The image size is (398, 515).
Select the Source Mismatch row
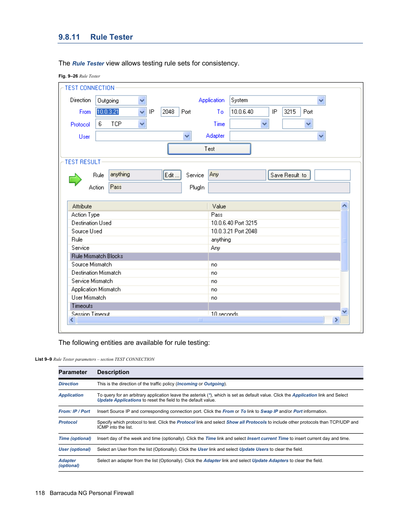coord(204,265)
